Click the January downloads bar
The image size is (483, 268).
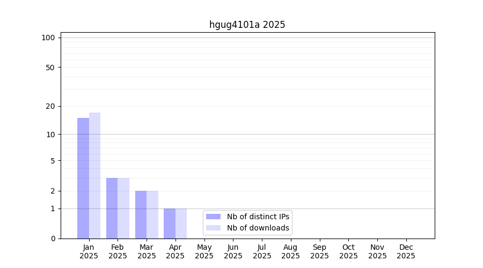94,175
